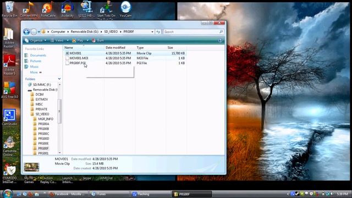
Task: Open the Organize menu
Action: click(x=36, y=40)
